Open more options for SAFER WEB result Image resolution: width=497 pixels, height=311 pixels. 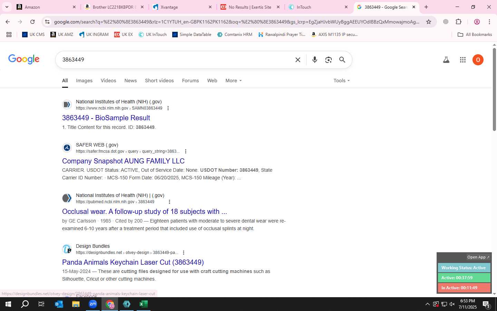186,151
